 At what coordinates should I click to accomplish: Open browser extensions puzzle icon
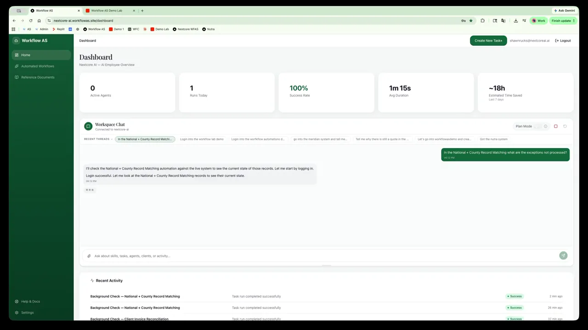(483, 21)
